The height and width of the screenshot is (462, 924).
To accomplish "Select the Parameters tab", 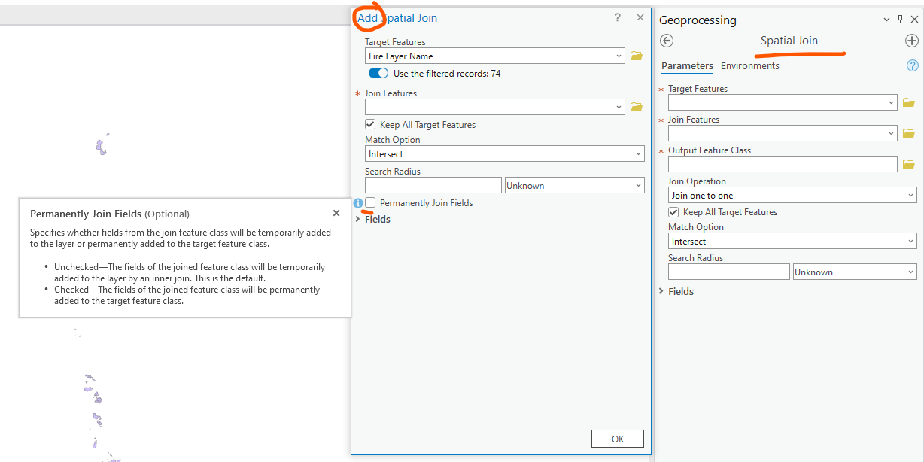I will coord(687,66).
